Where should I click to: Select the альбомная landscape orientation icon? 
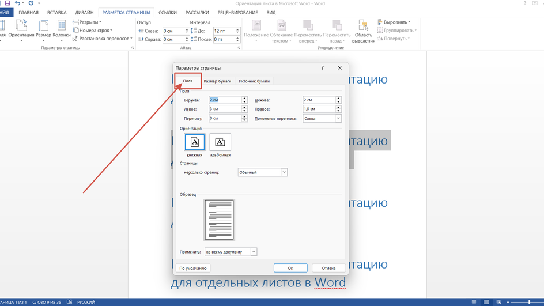(x=220, y=142)
